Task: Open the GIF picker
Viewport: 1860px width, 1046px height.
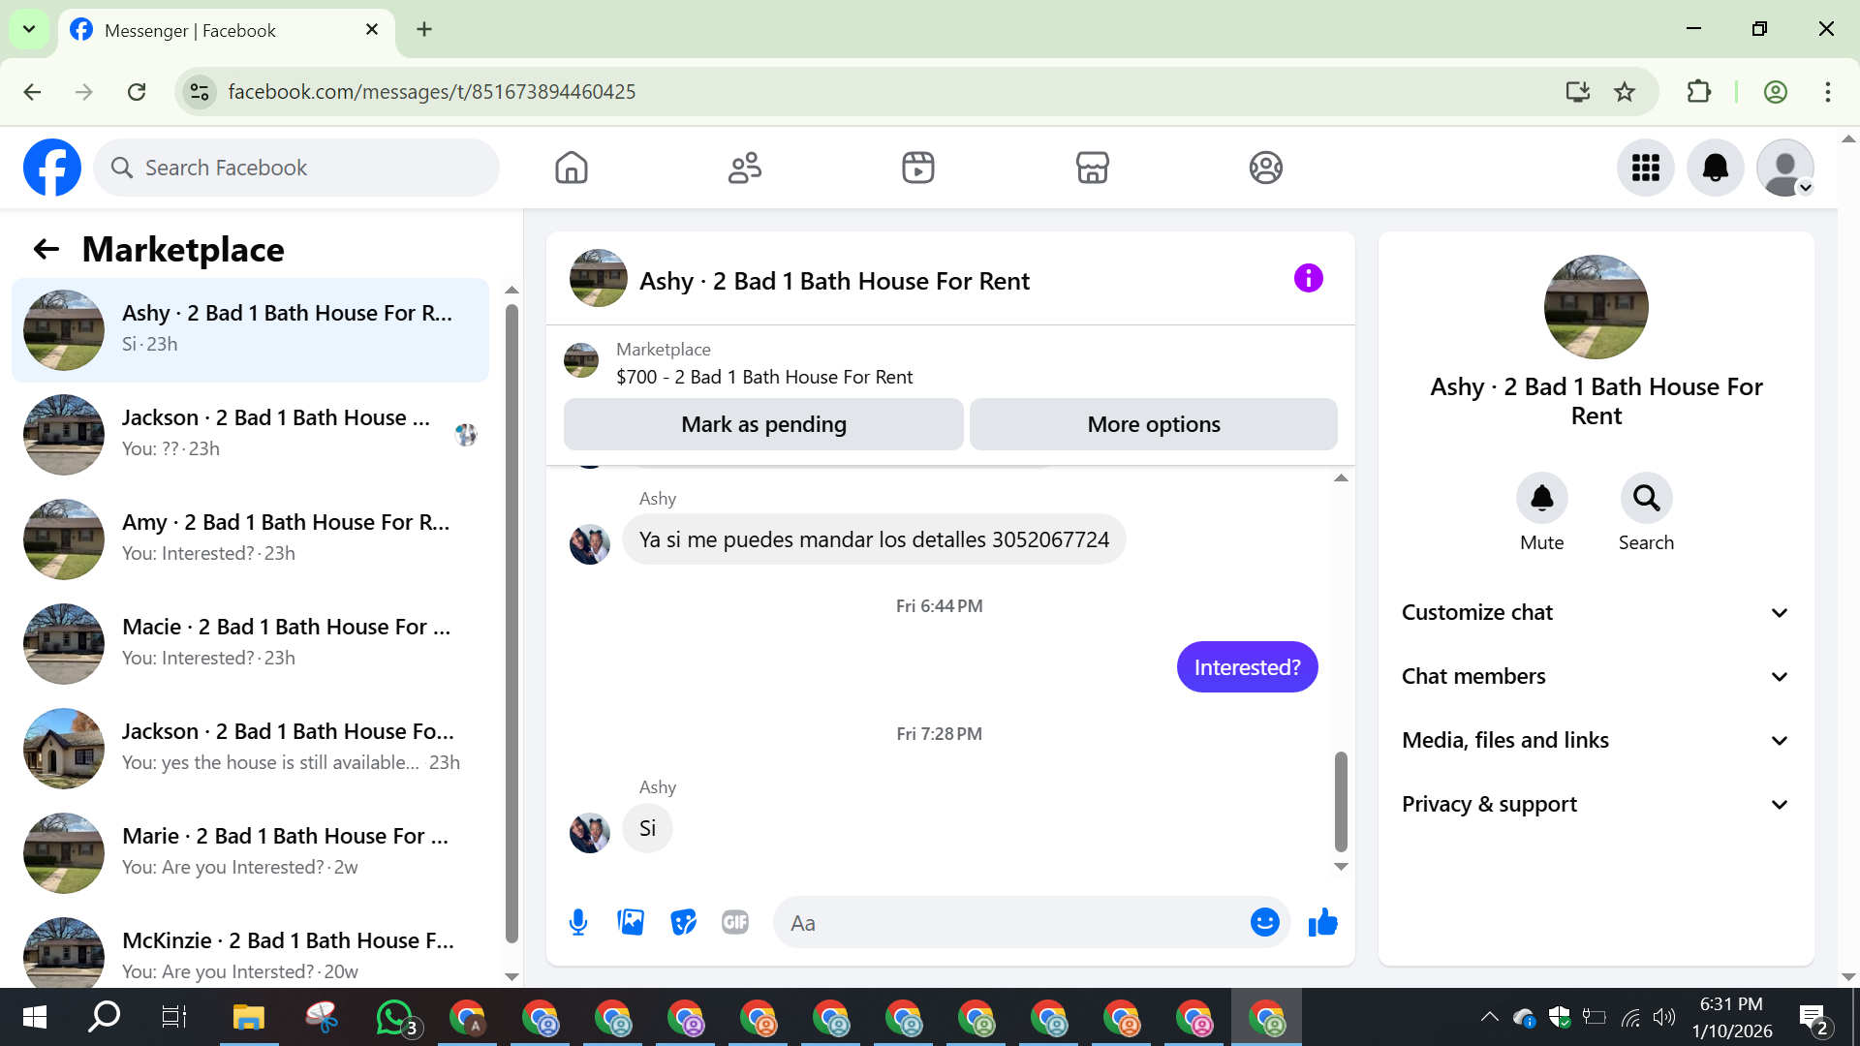Action: (735, 922)
